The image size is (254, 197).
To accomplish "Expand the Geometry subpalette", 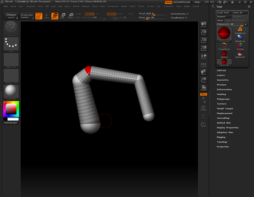I will [x=222, y=80].
